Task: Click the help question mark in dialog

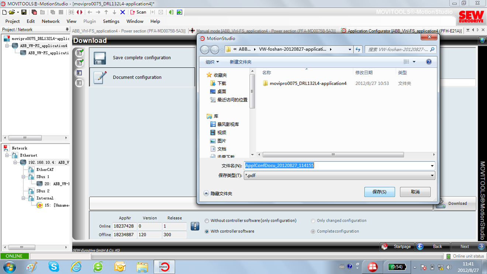Action: tap(429, 62)
